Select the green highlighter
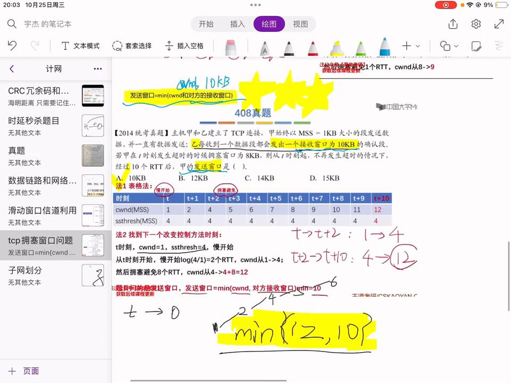 [361, 47]
